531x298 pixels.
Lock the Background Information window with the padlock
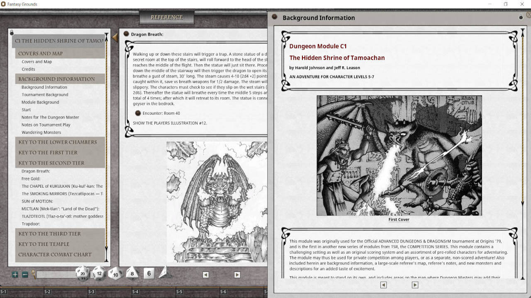pos(521,17)
